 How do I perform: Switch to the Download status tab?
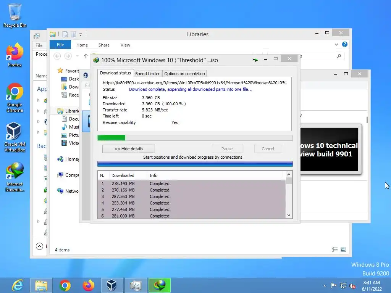(x=115, y=73)
